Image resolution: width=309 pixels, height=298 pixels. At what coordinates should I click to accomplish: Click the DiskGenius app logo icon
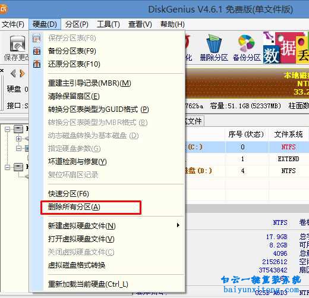click(4, 10)
